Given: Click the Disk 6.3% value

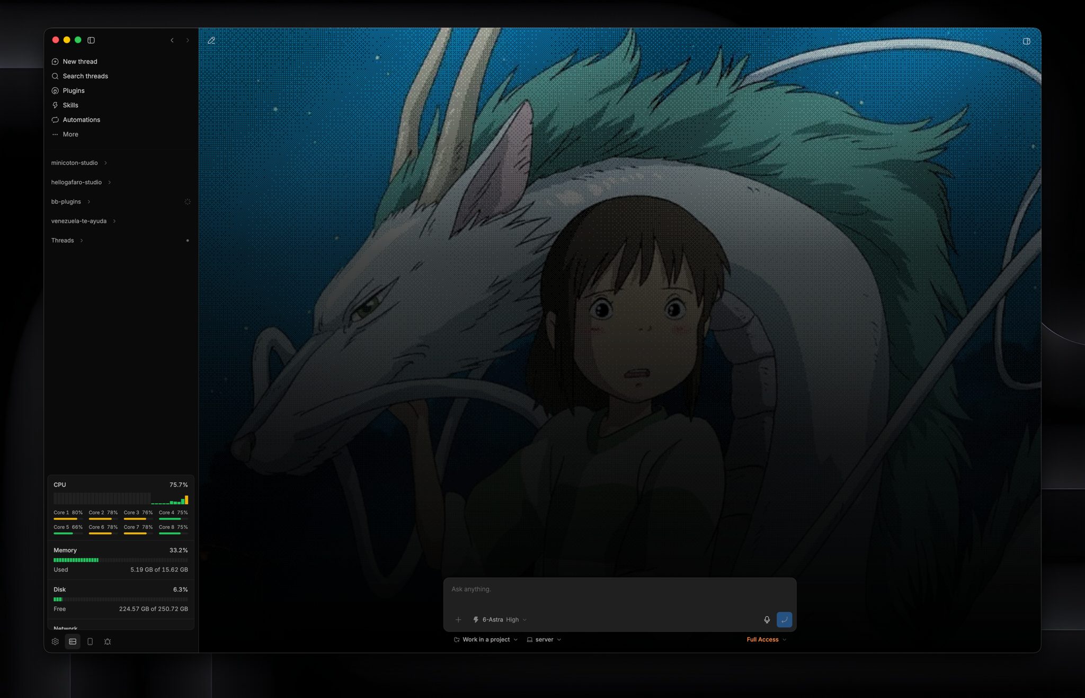Looking at the screenshot, I should coord(180,589).
